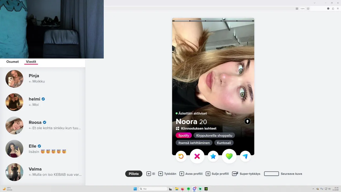Click the webcam overlay video
Screen dimensions: 341x192
click(x=52, y=29)
